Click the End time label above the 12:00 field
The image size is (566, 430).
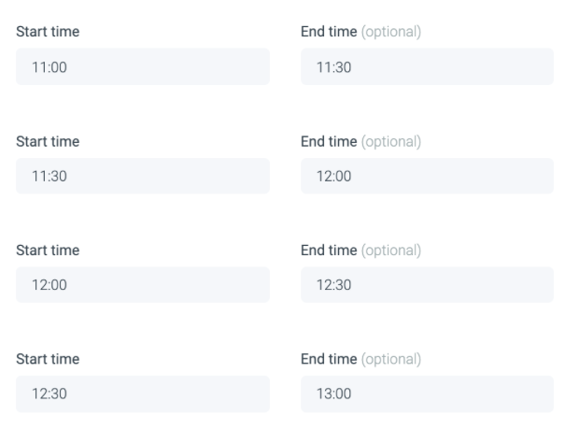[x=329, y=141]
